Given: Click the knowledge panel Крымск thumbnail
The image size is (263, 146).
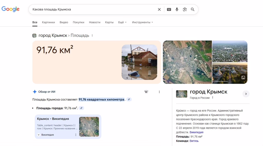Looking at the screenshot, I should 182,94.
